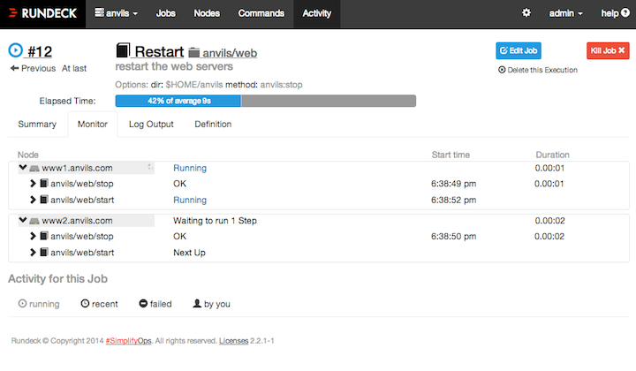Switch to the Summary tab
The width and height of the screenshot is (636, 371).
click(x=37, y=124)
